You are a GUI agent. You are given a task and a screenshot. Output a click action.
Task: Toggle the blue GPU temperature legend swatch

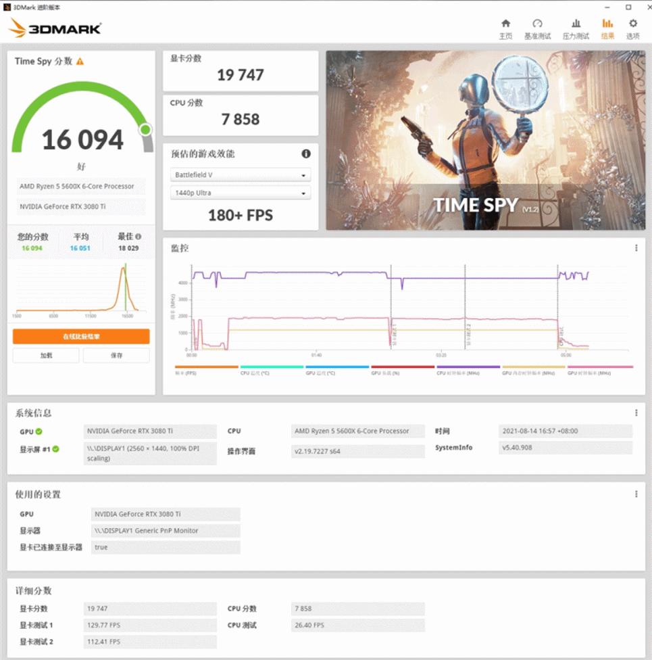[337, 367]
